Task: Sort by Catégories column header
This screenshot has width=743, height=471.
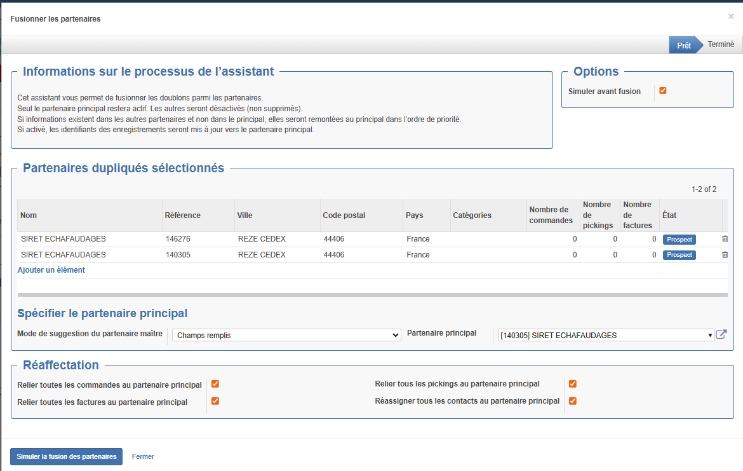Action: point(488,215)
